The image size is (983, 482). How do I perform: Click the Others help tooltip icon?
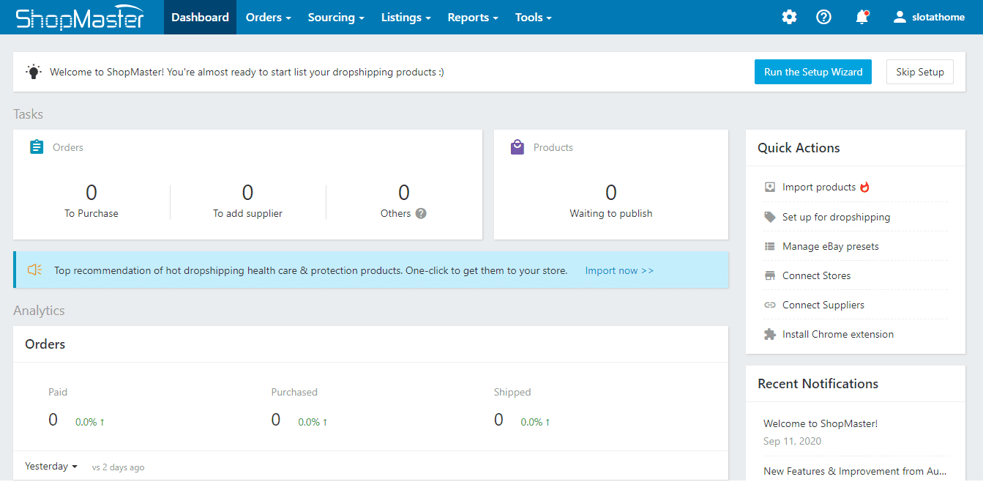[x=421, y=214]
